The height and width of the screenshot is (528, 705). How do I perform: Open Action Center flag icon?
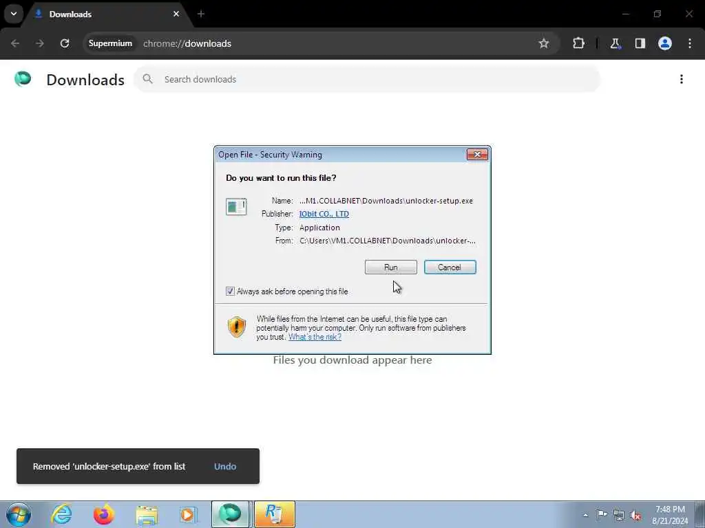[602, 515]
